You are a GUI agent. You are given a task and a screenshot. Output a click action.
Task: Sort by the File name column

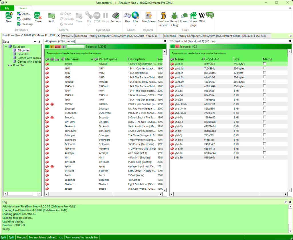(x=79, y=59)
